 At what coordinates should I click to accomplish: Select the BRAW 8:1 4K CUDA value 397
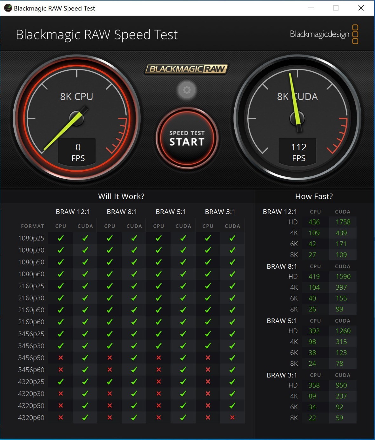pos(341,287)
